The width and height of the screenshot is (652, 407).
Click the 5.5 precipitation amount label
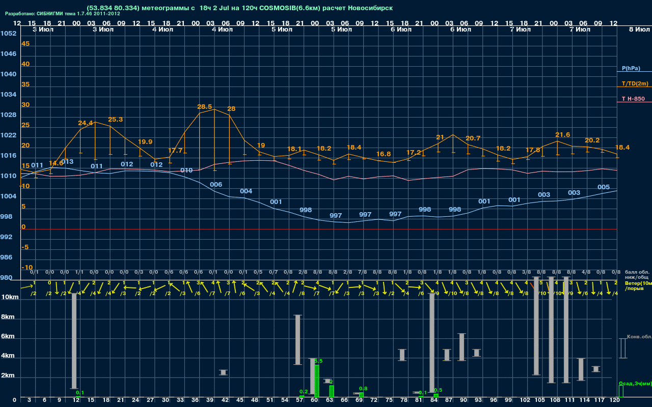click(x=318, y=361)
